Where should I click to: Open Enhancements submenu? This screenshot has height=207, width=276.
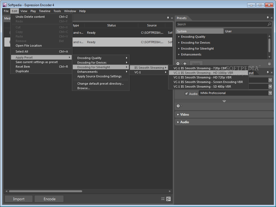pyautogui.click(x=101, y=72)
